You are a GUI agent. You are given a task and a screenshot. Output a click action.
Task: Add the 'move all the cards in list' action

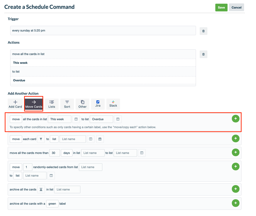tap(235, 118)
